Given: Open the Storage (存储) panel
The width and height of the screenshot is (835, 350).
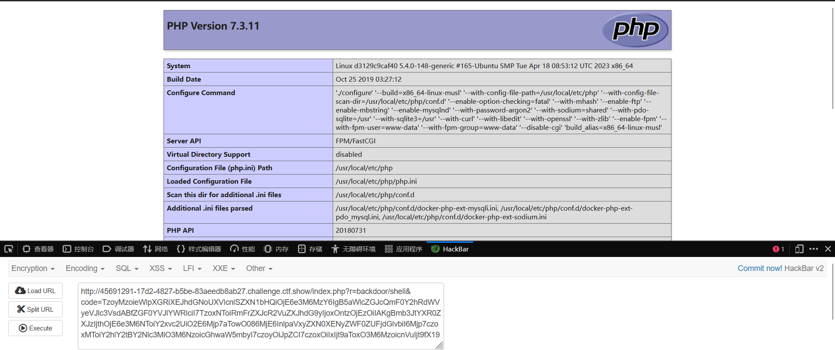Looking at the screenshot, I should tap(310, 249).
